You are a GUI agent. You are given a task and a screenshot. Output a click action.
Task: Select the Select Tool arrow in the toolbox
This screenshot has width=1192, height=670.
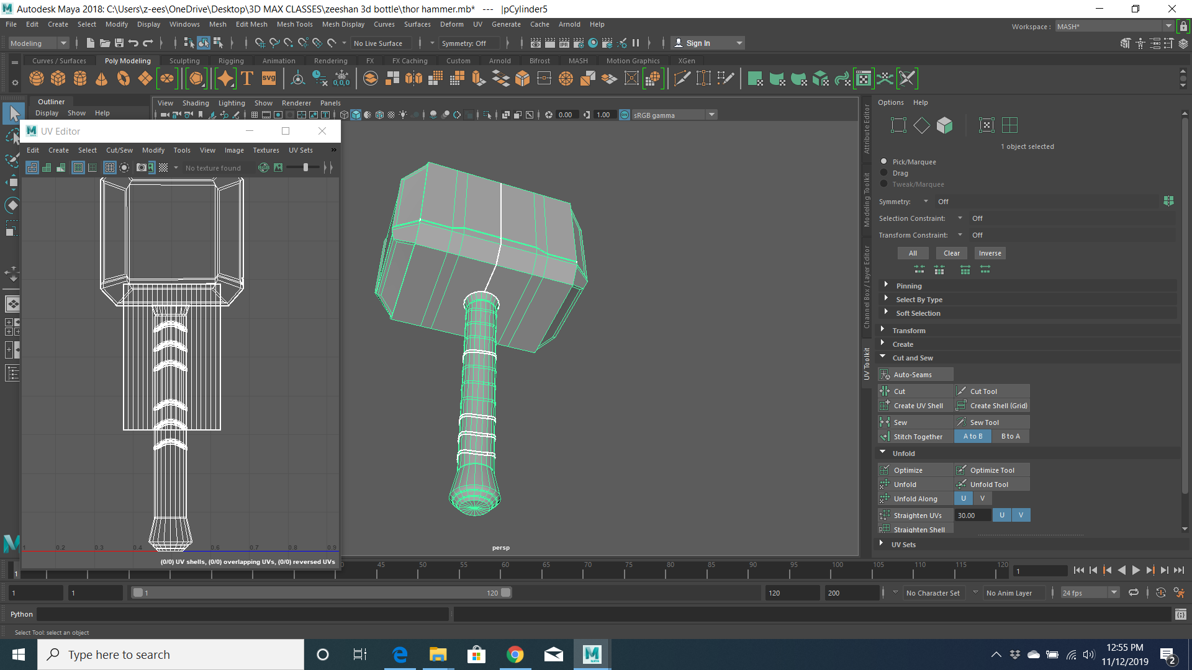[x=12, y=113]
